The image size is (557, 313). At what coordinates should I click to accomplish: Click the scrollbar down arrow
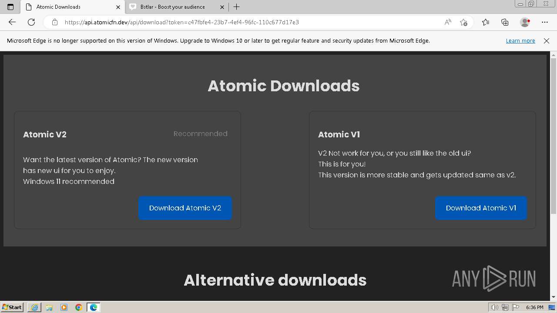[x=554, y=297]
